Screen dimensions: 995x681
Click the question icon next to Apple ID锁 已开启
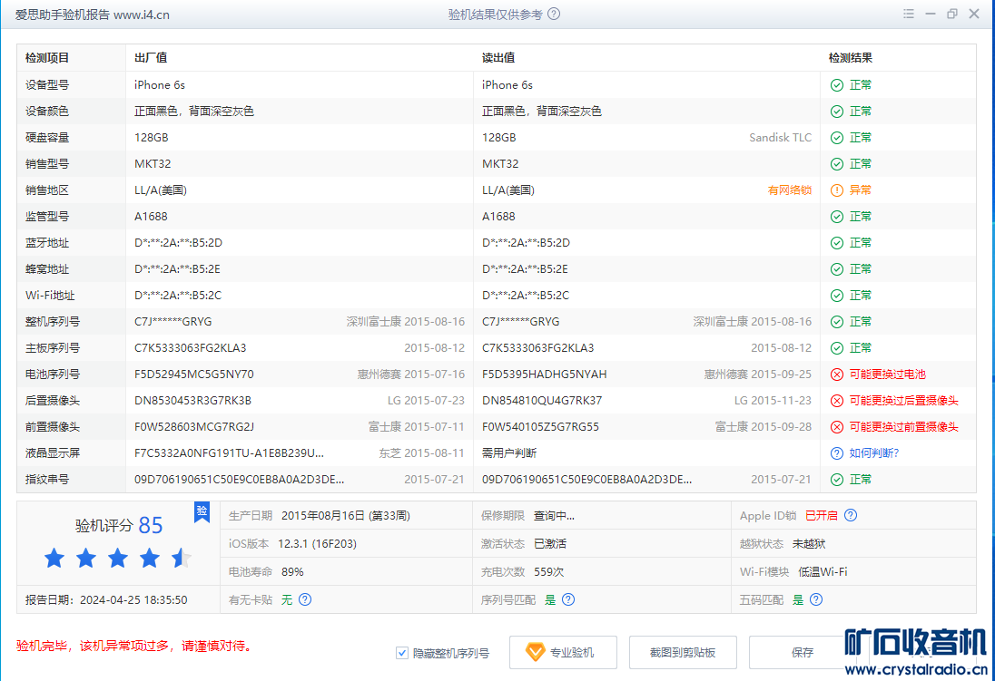[x=851, y=516]
